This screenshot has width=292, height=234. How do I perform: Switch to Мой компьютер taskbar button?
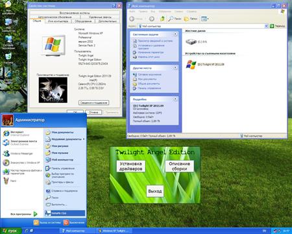[77, 231]
